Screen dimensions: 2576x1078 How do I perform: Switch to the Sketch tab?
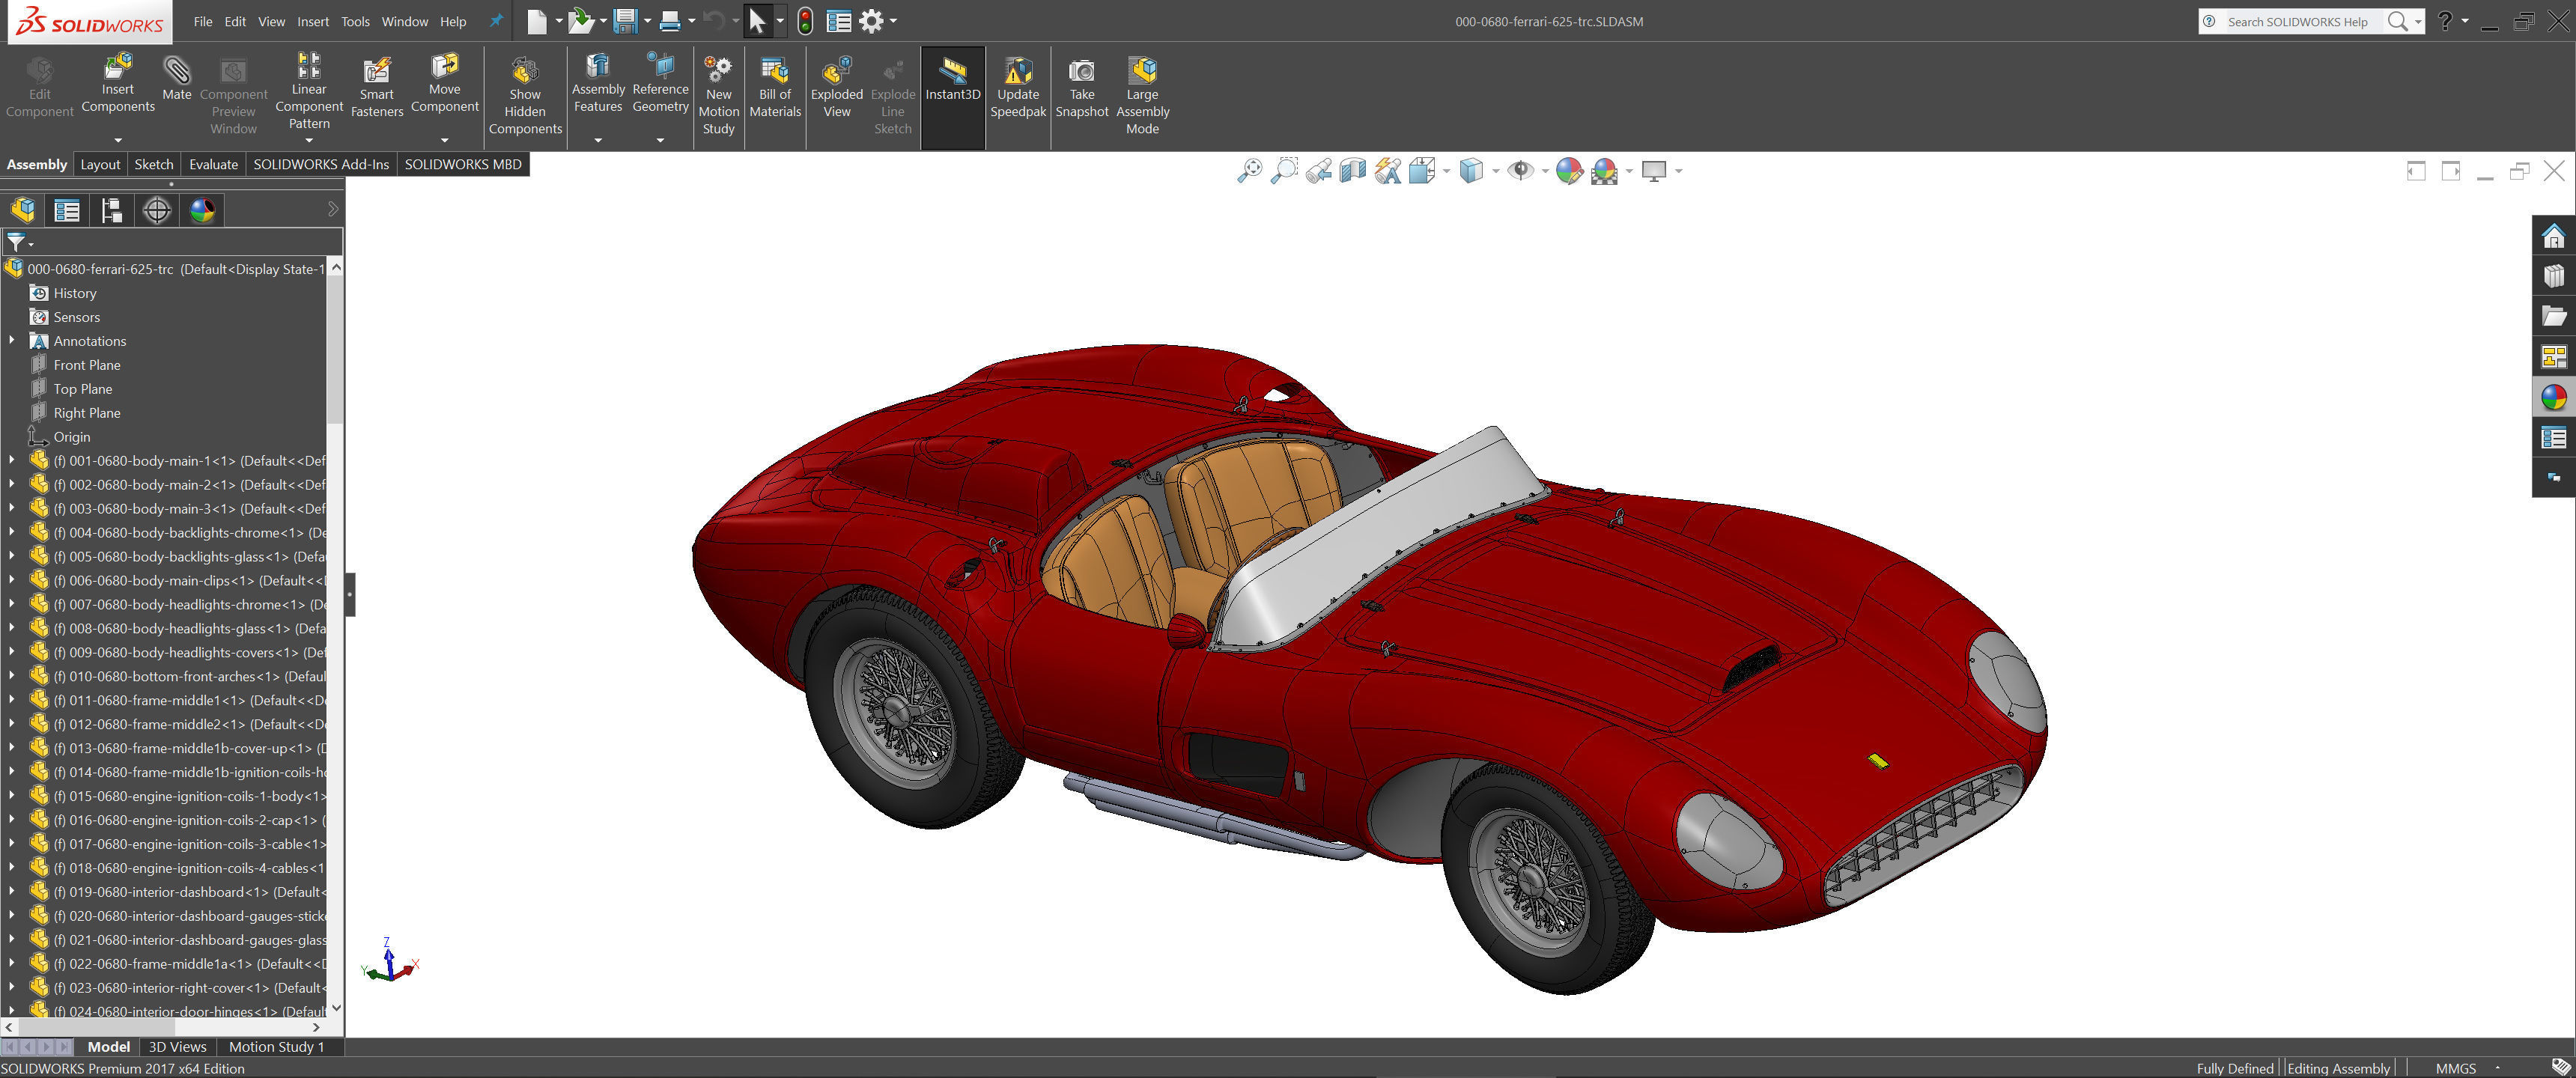tap(154, 164)
